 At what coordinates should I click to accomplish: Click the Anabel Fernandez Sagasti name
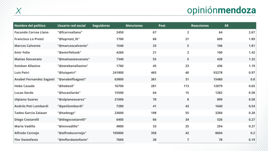tap(35, 79)
